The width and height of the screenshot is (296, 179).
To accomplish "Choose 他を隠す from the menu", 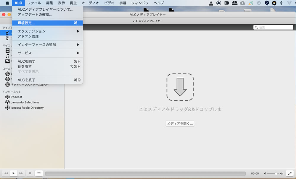I will click(x=47, y=66).
